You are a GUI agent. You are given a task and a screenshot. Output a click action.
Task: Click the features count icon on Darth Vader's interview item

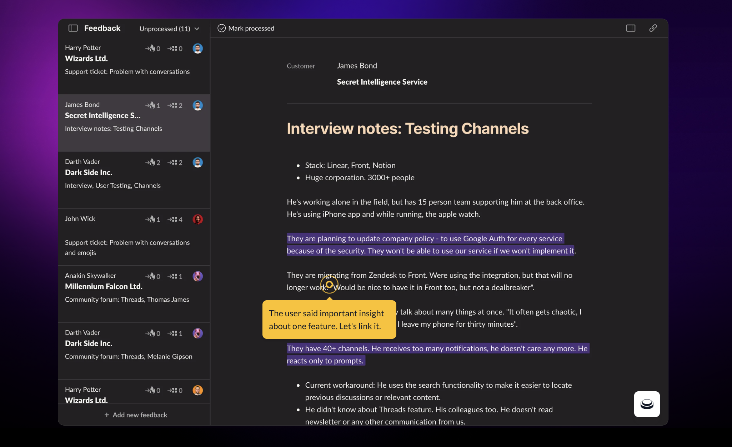click(x=175, y=162)
